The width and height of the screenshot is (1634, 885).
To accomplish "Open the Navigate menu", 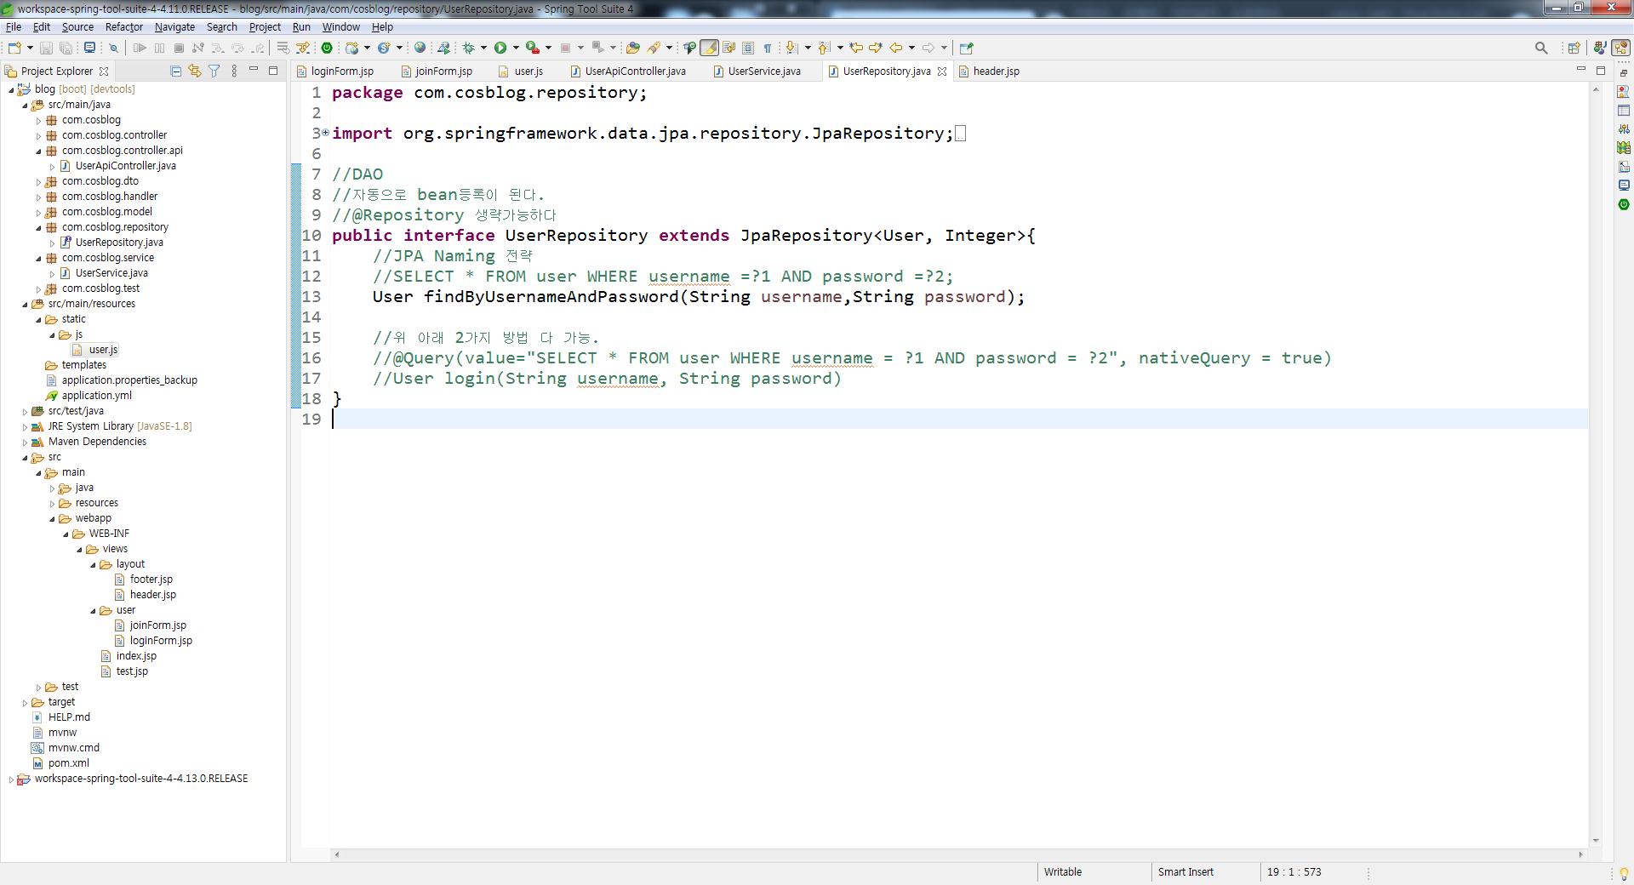I will 174,27.
